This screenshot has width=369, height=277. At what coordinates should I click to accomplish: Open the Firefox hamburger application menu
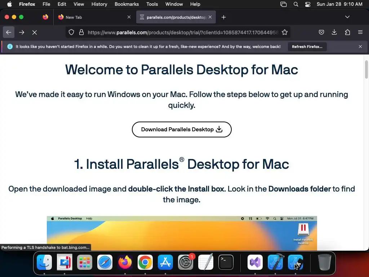(360, 32)
